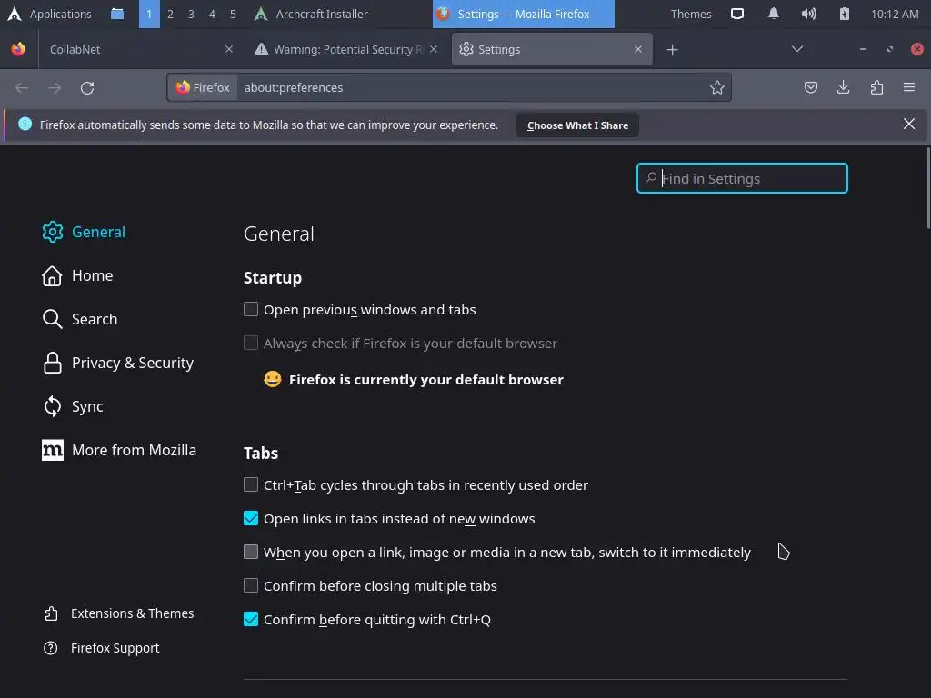Screen dimensions: 931x698
Task: Open Privacy & Security settings category
Action: [x=132, y=363]
